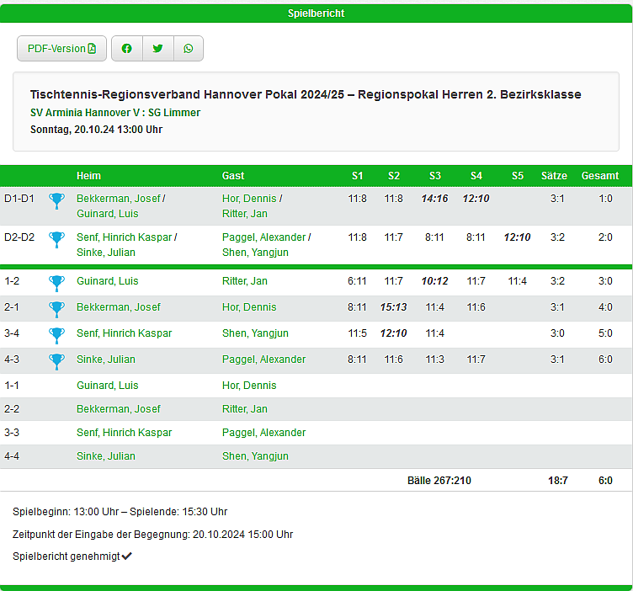Image resolution: width=633 pixels, height=591 pixels.
Task: Click trophy icon in 1-2 row
Action: [x=56, y=283]
